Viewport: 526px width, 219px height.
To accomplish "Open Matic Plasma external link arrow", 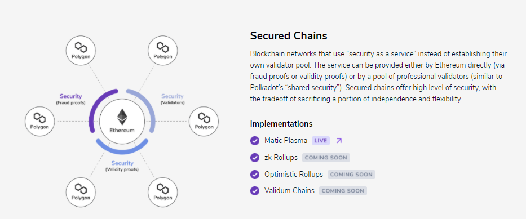I will (x=339, y=141).
